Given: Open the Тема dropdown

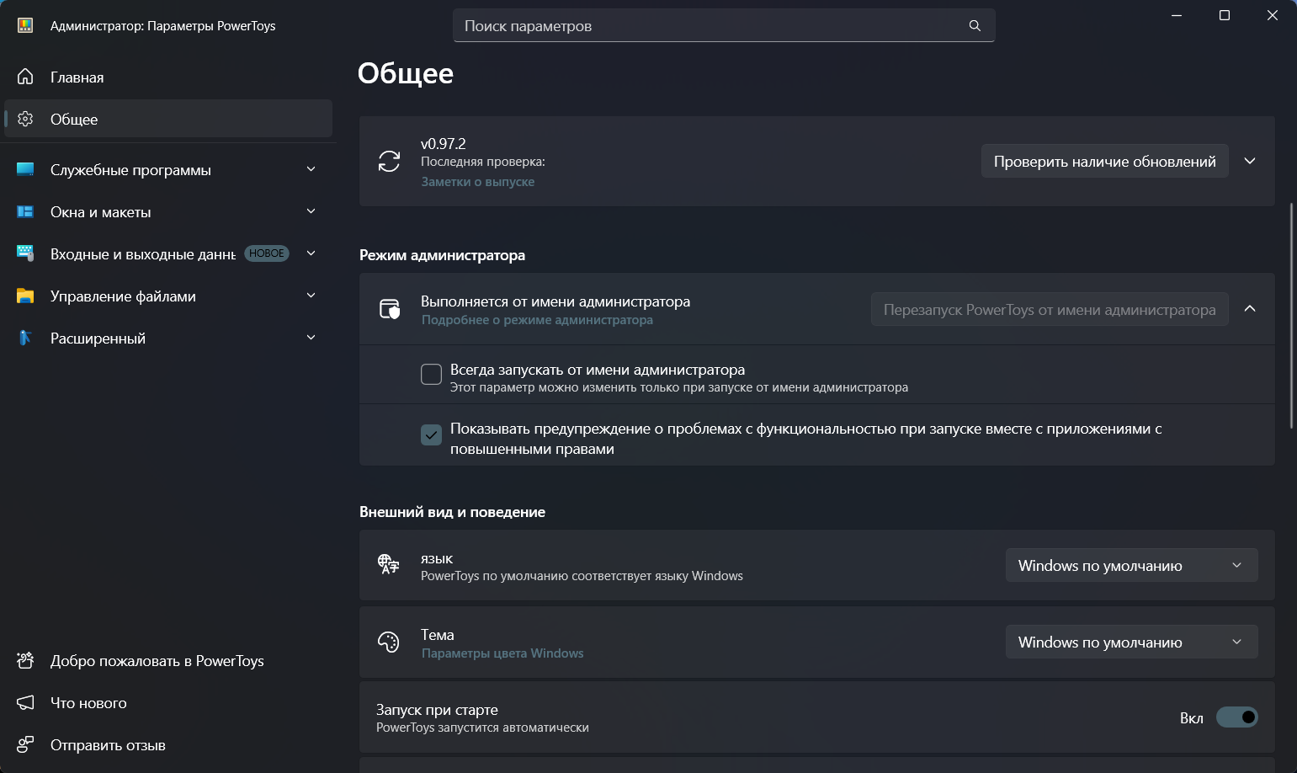Looking at the screenshot, I should [1131, 642].
